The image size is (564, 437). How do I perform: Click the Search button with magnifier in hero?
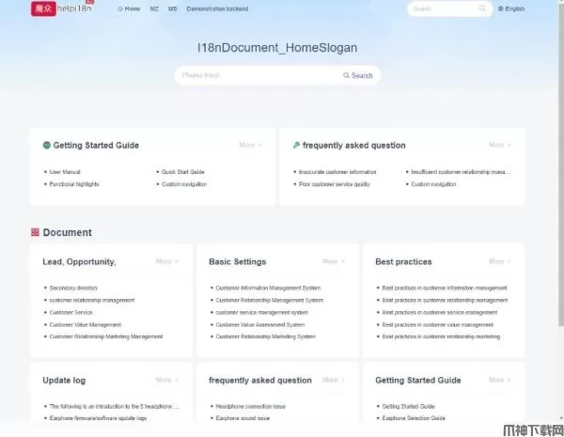click(x=358, y=75)
